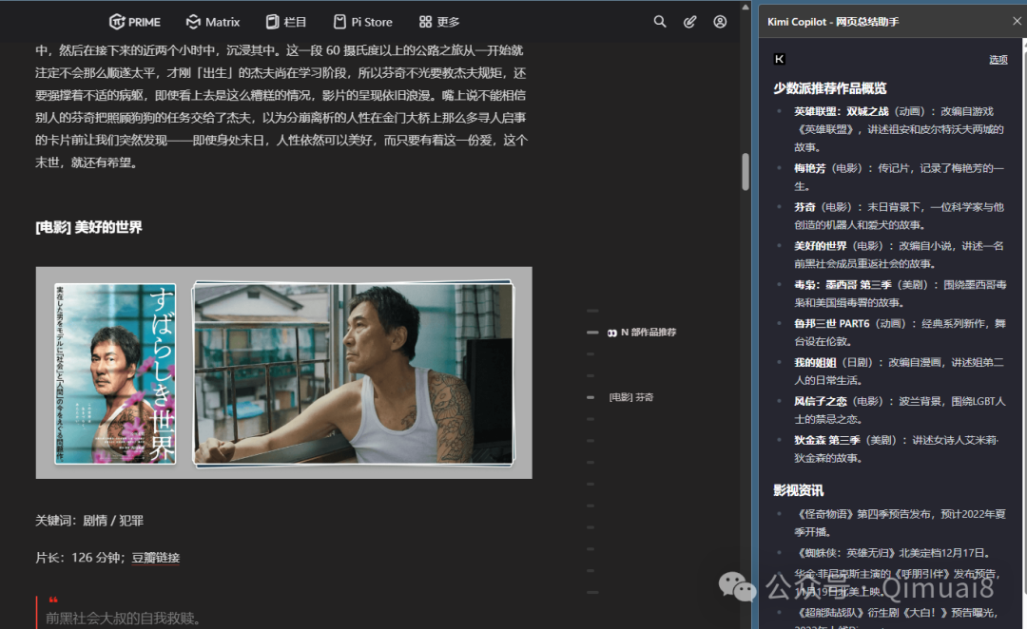Viewport: 1027px width, 629px height.
Task: Click the quote 前黑社会大叔的自我救赎
Action: point(123,618)
